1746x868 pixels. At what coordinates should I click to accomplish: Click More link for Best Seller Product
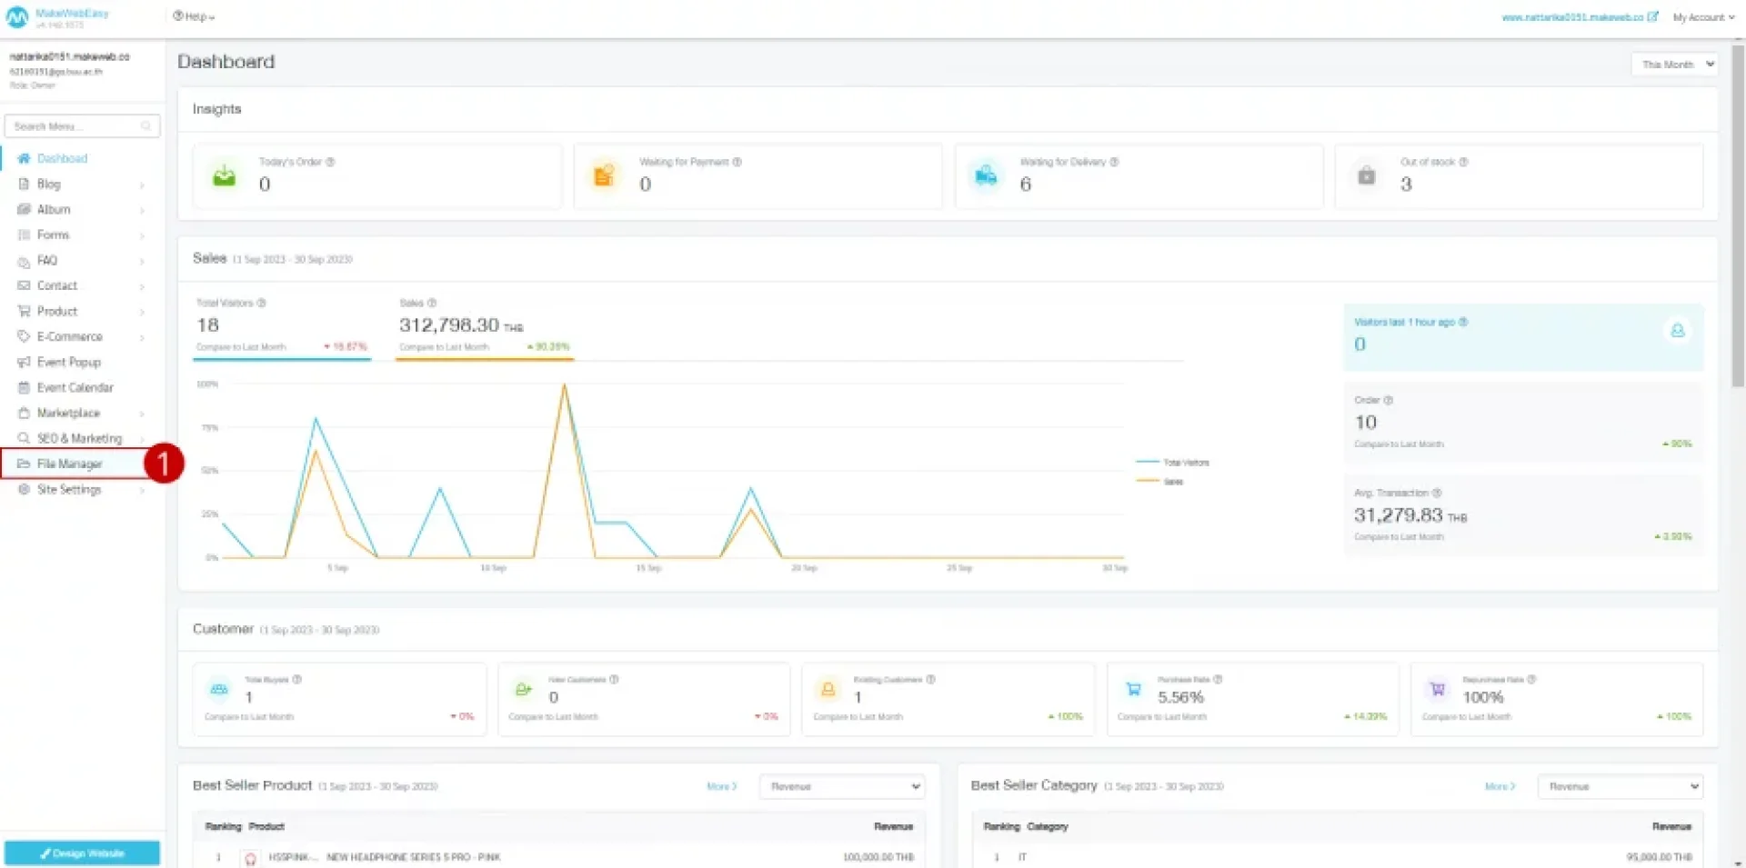[x=721, y=786]
